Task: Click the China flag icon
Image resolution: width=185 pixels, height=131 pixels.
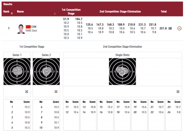Action: pos(28,27)
